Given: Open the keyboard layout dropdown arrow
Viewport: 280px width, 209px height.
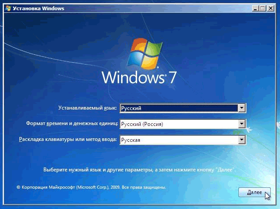Looking at the screenshot, I should [x=242, y=140].
